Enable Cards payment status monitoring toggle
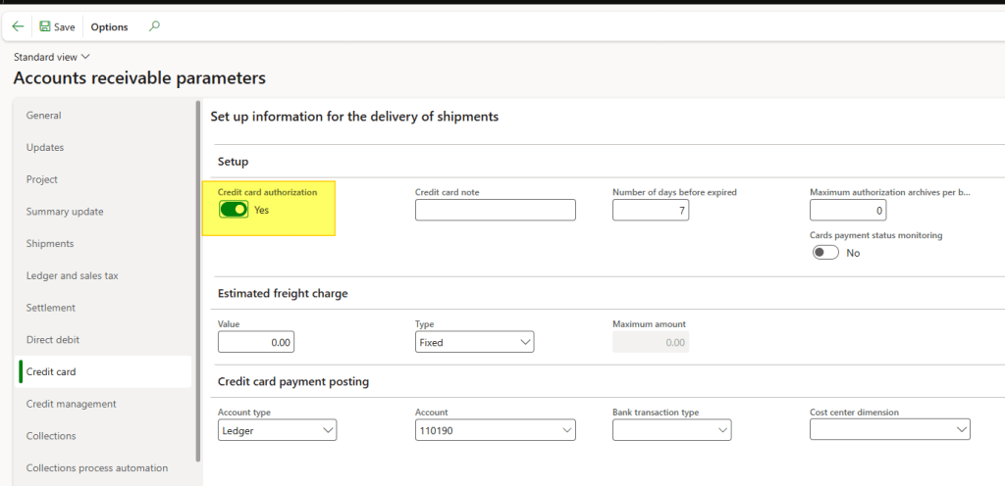1005x486 pixels. pyautogui.click(x=825, y=252)
